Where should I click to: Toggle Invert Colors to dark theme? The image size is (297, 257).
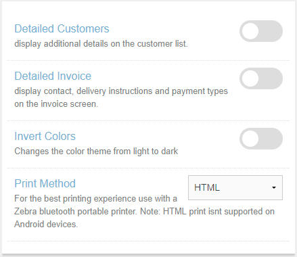point(261,139)
